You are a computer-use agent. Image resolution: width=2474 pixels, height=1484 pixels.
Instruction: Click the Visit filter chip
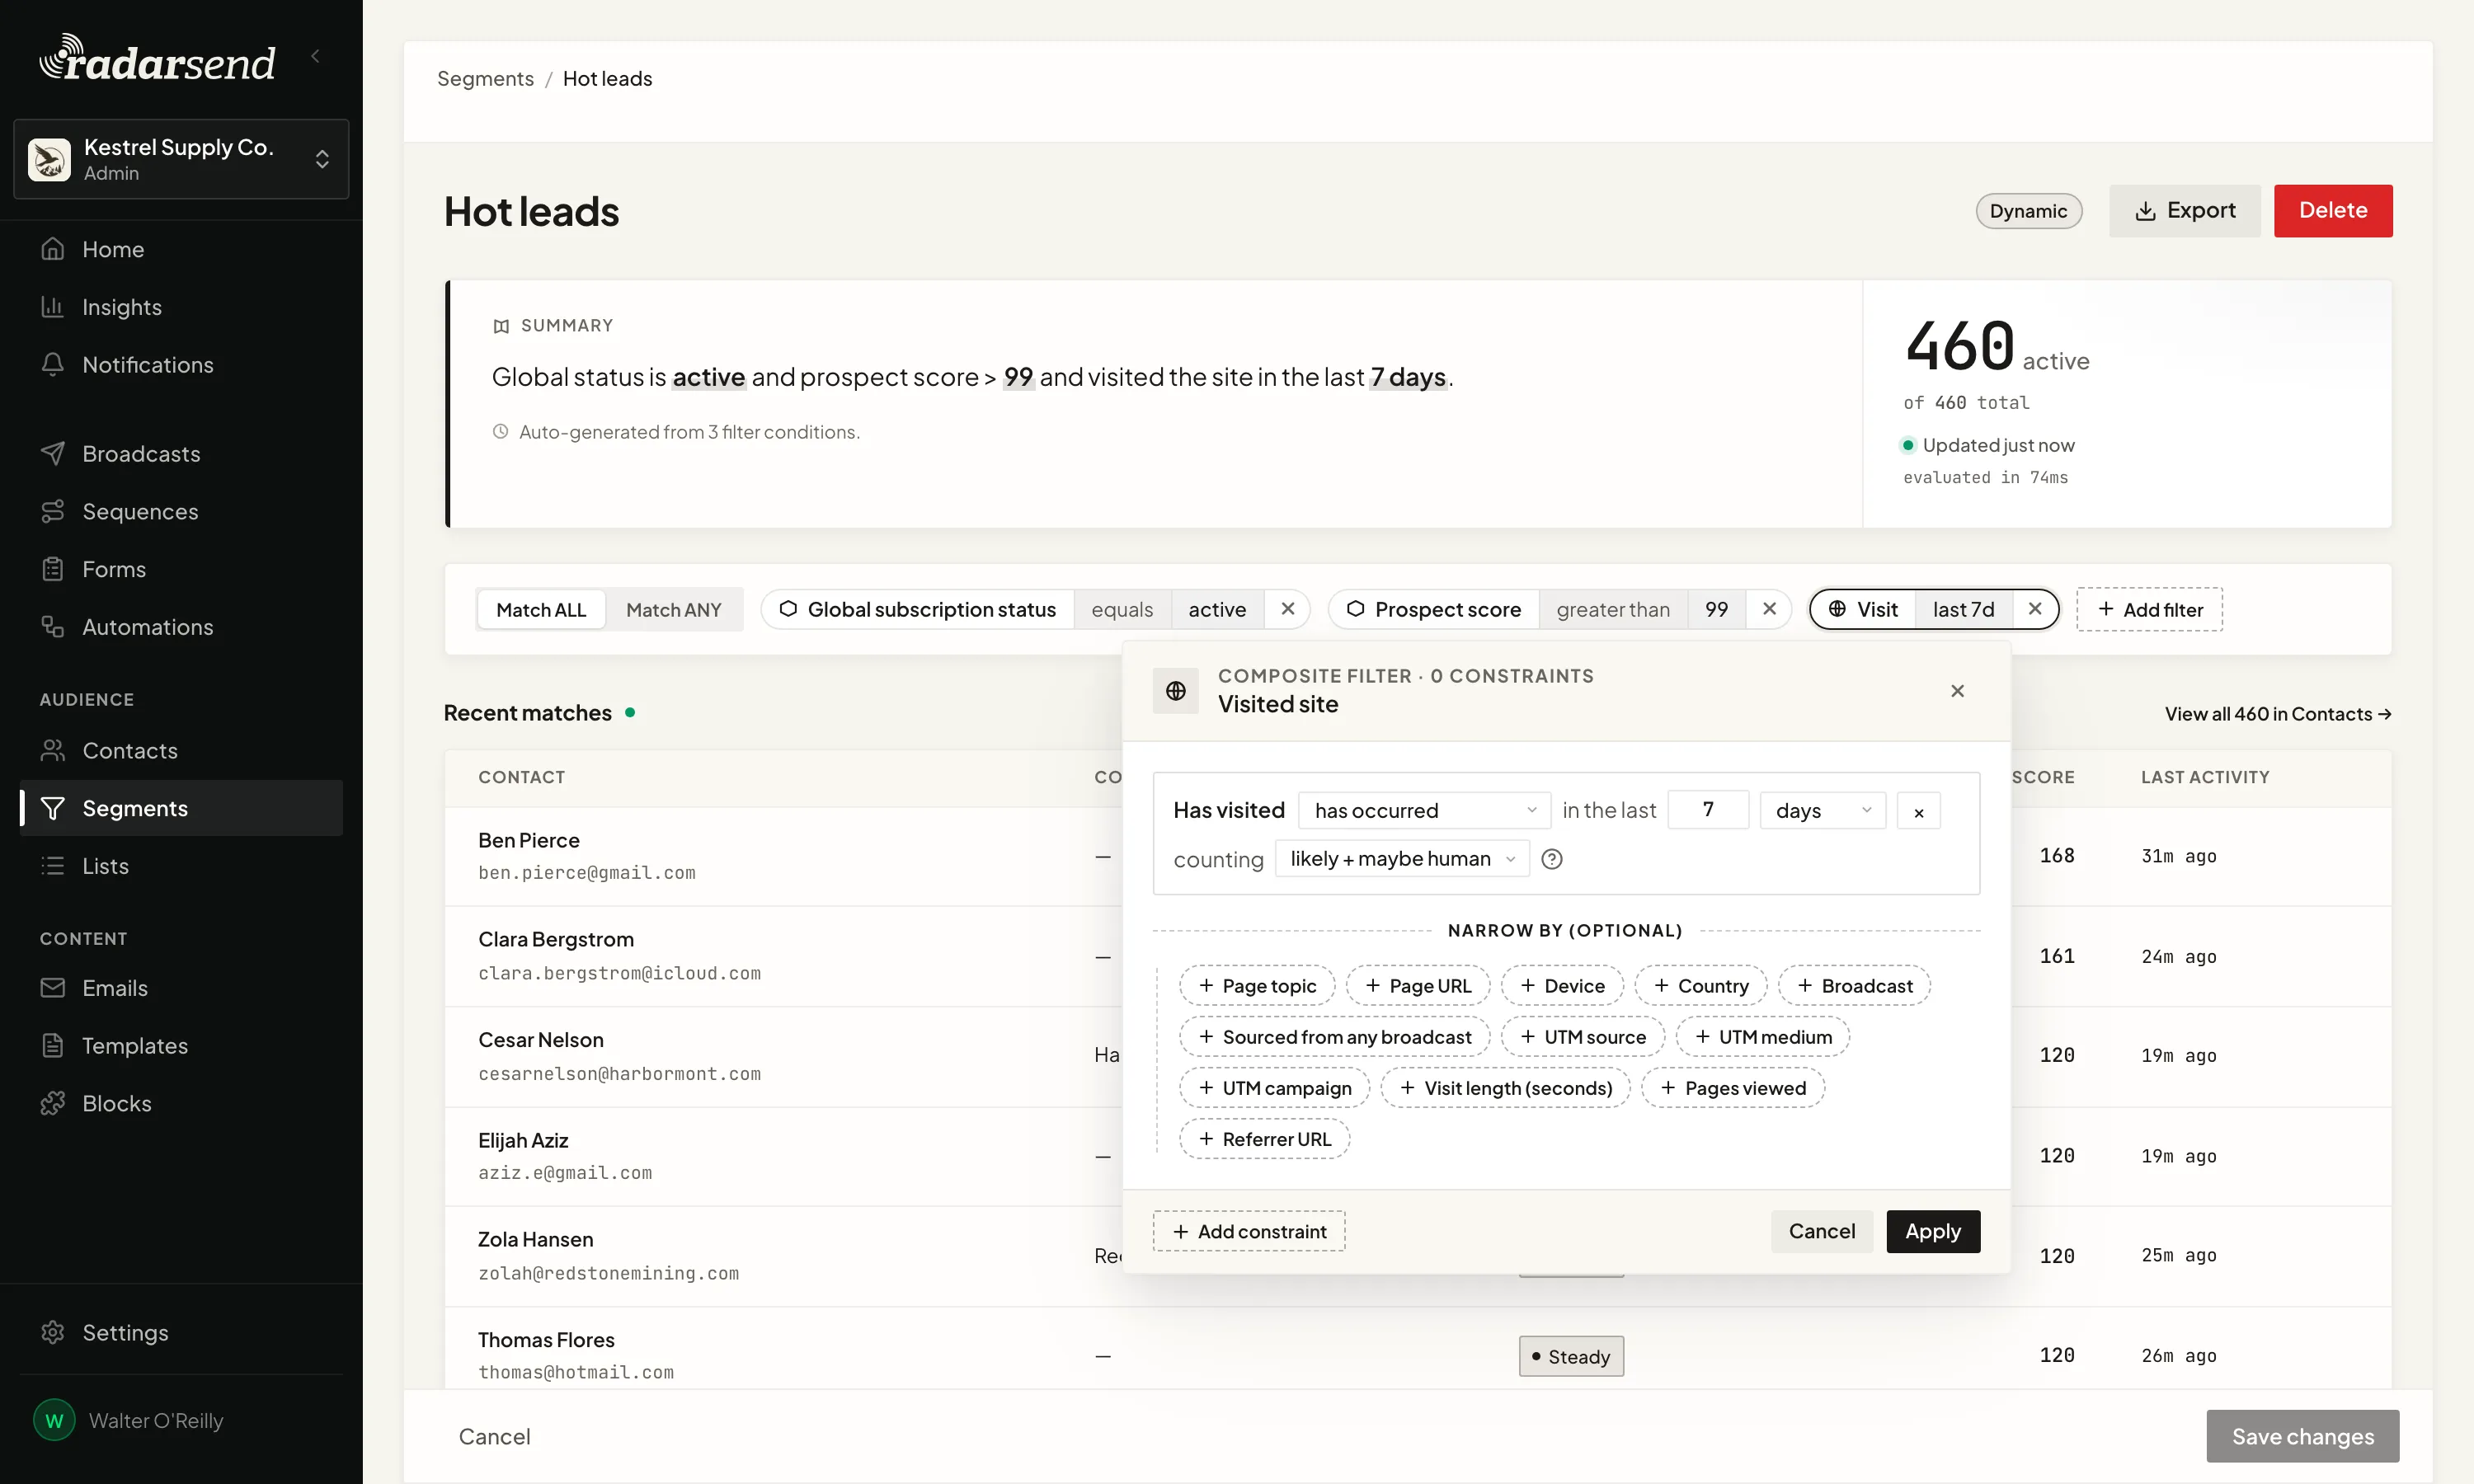click(x=1863, y=609)
